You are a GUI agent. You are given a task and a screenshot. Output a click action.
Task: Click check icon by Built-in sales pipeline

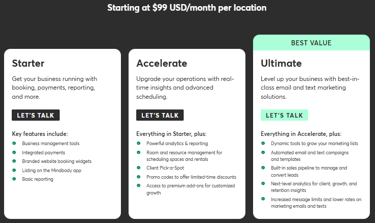tap(263, 168)
